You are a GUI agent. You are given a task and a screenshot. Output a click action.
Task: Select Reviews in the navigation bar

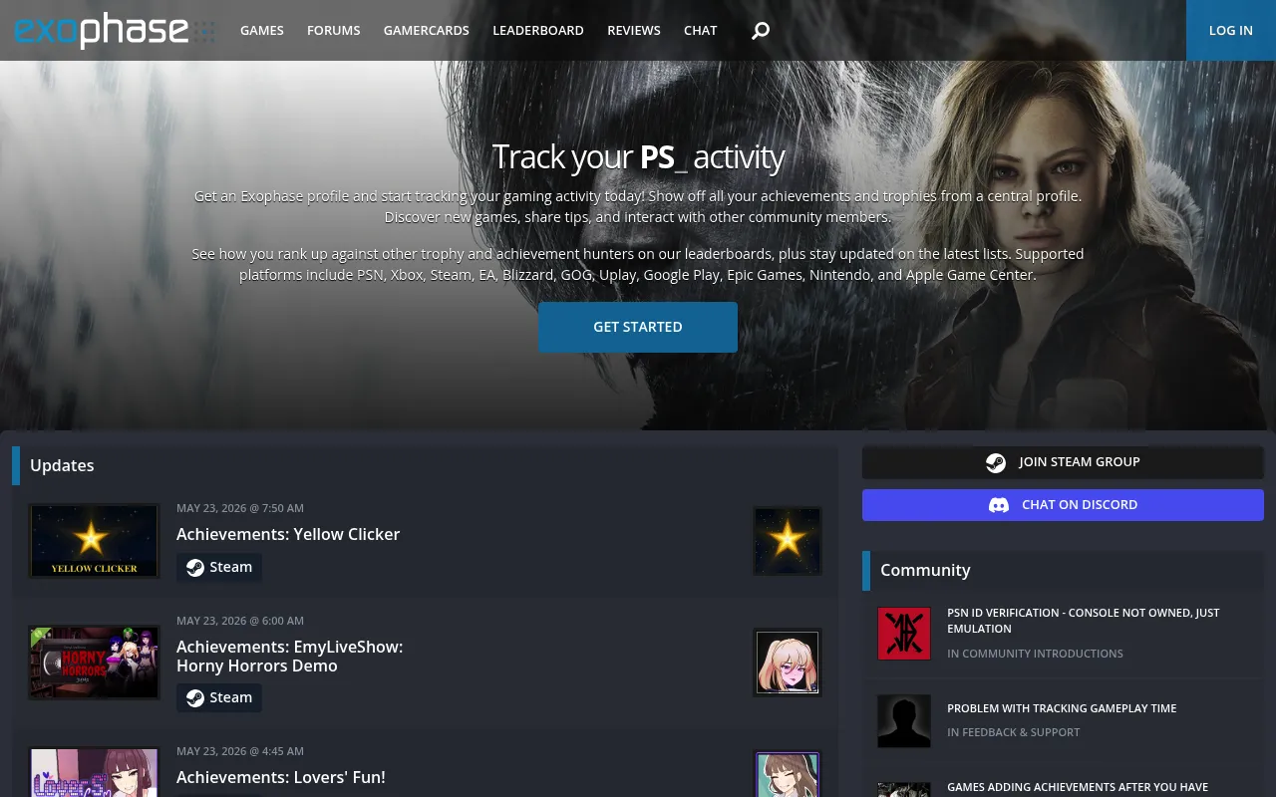click(634, 30)
